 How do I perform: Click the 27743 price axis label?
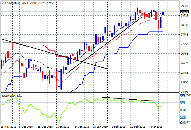tap(184, 35)
